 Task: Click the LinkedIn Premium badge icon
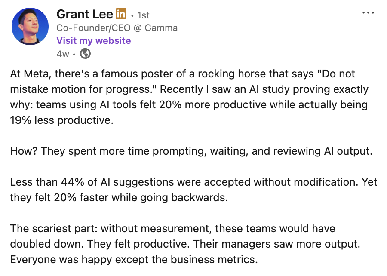(121, 14)
